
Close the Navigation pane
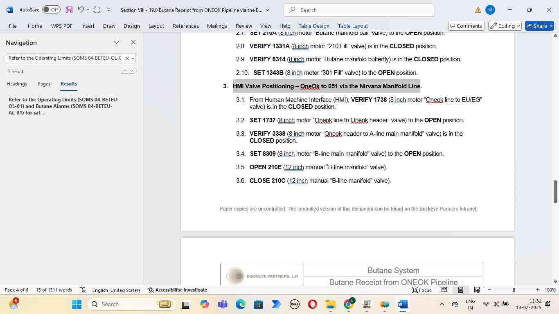[x=133, y=42]
